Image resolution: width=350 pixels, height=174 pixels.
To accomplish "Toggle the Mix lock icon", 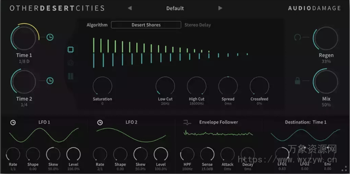I will pos(297,81).
